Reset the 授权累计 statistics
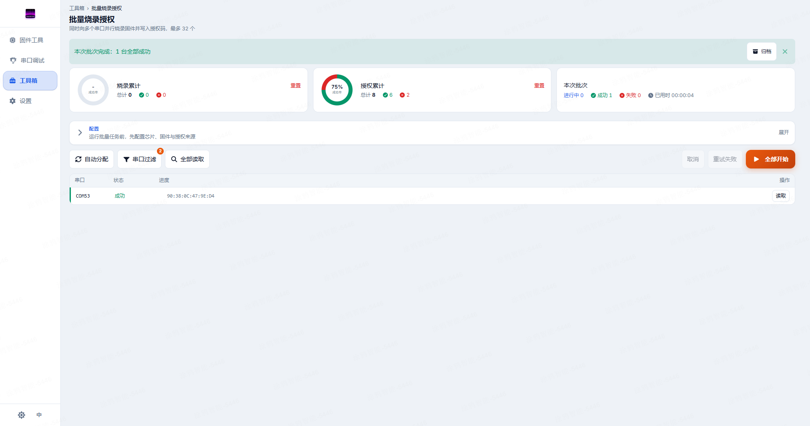This screenshot has width=810, height=426. 539,86
